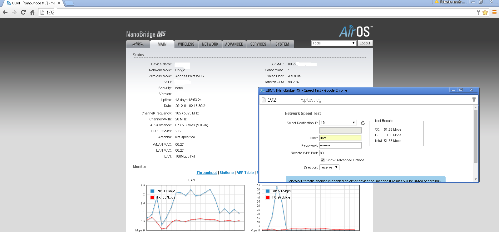Open the NETWORK tab
The height and width of the screenshot is (232, 499).
pos(210,44)
